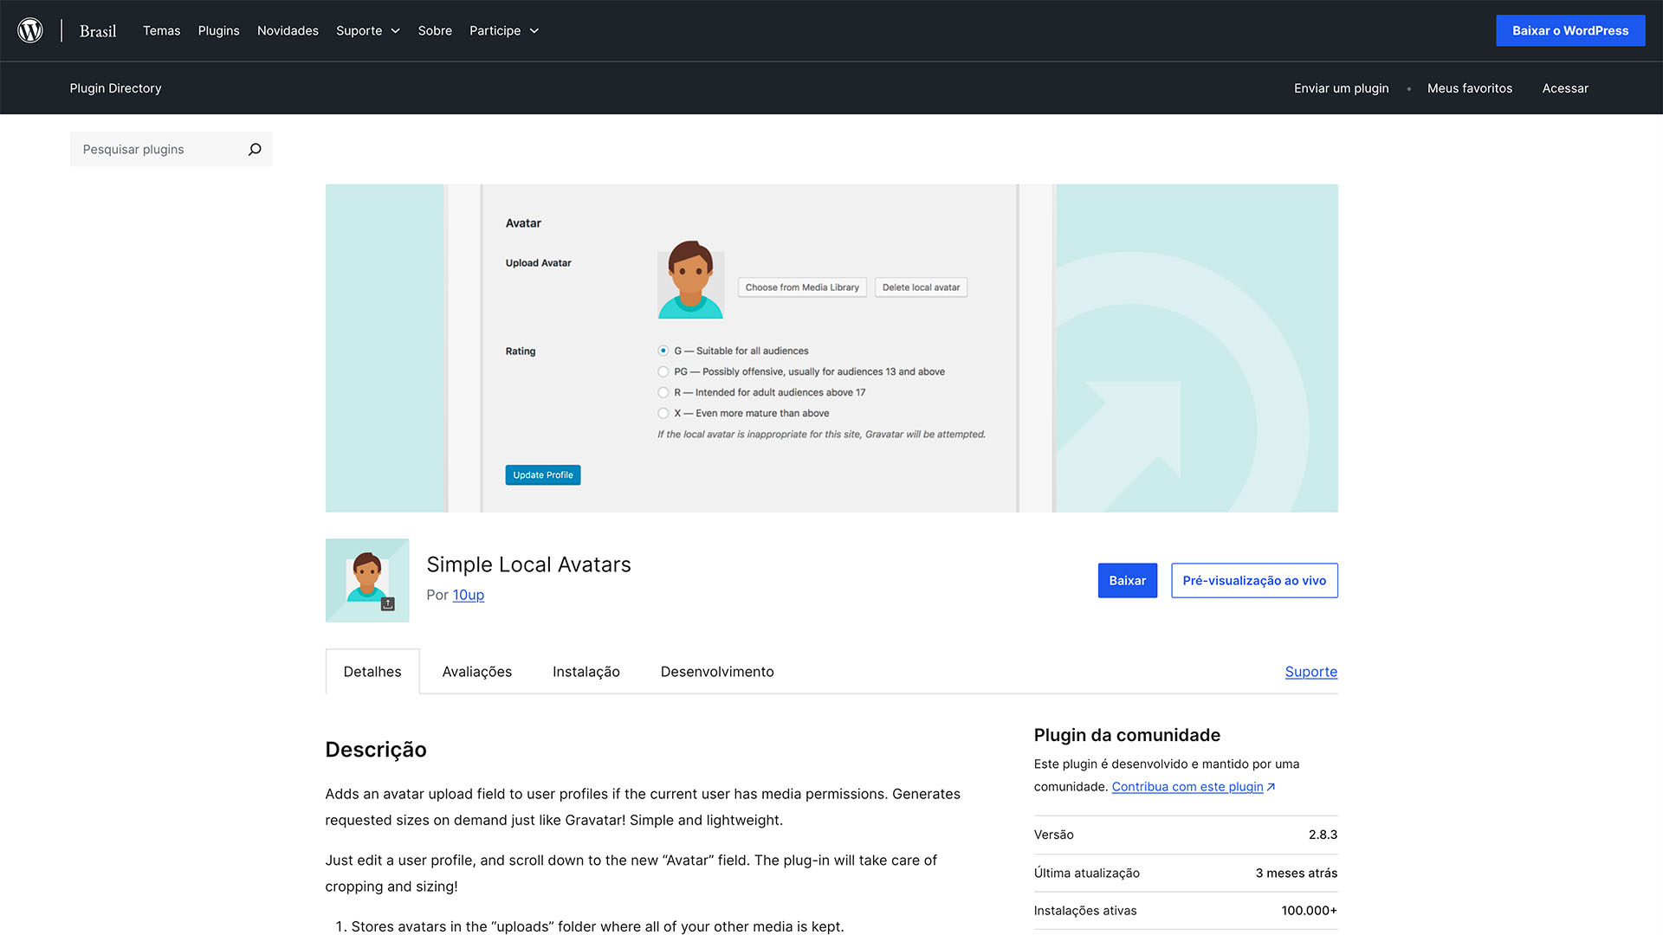Click the Acessar login link
The image size is (1663, 935).
tap(1565, 88)
